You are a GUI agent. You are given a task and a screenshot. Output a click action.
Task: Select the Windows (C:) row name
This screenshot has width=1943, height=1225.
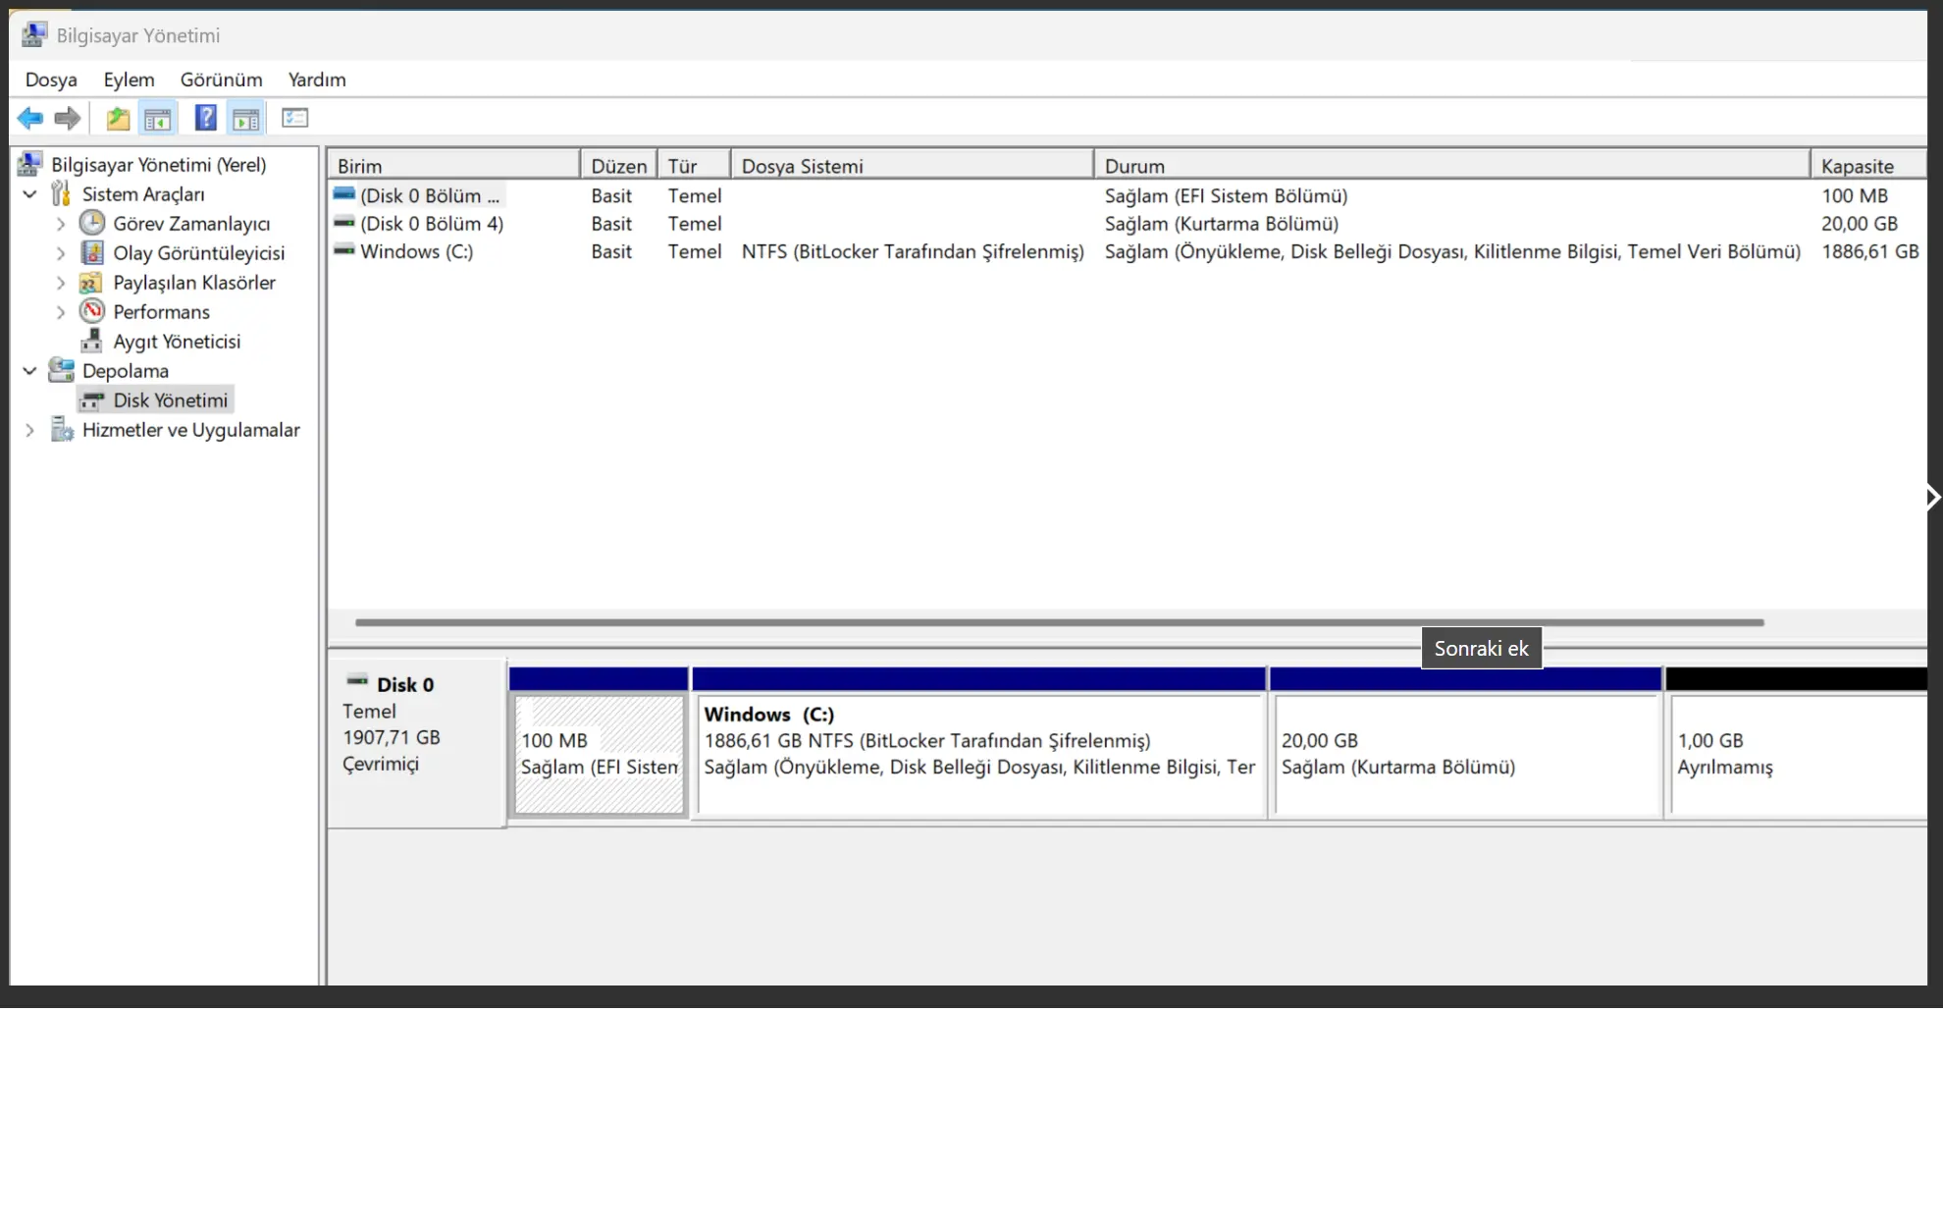[x=417, y=251]
